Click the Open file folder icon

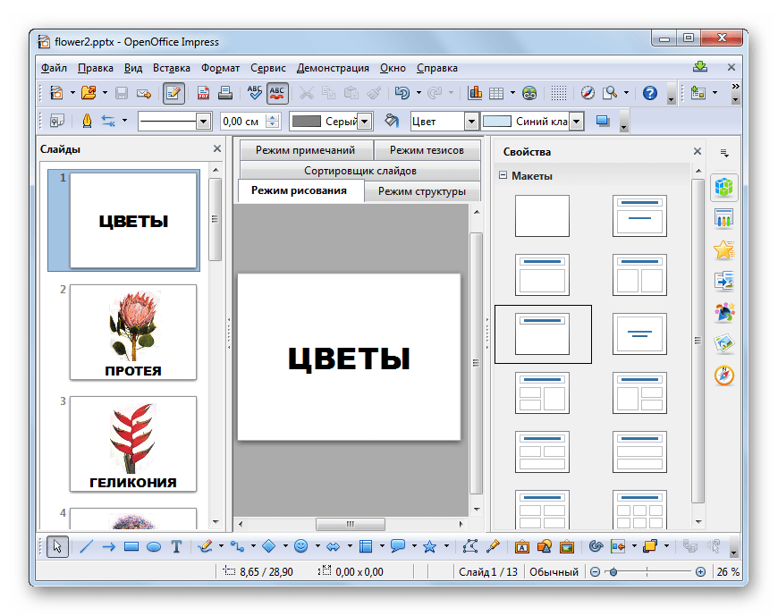(x=89, y=93)
